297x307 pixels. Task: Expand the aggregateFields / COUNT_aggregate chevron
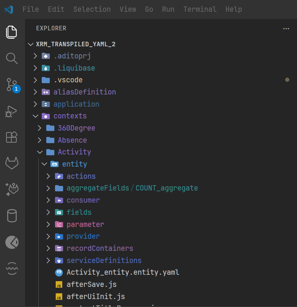(x=48, y=188)
